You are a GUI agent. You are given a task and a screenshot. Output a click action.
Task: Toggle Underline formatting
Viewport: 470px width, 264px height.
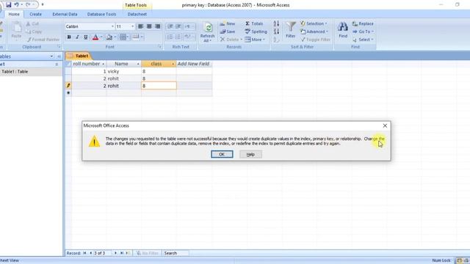pos(85,37)
